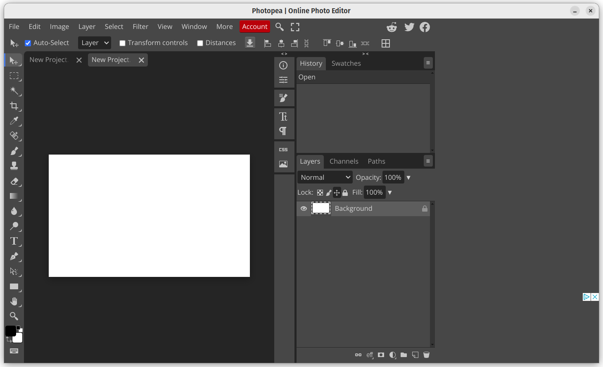This screenshot has width=603, height=367.
Task: Toggle lock image pixels brush icon
Action: pyautogui.click(x=329, y=193)
